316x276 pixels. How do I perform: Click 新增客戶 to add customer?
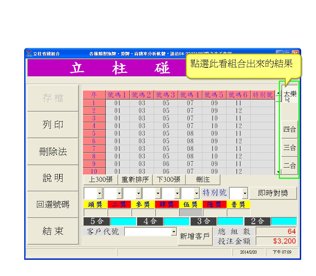pyautogui.click(x=195, y=236)
